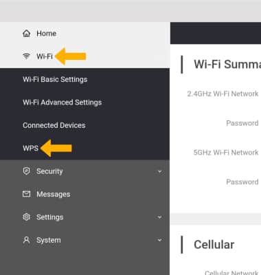
Task: Open Wi-Fi Basic Settings
Action: 55,80
